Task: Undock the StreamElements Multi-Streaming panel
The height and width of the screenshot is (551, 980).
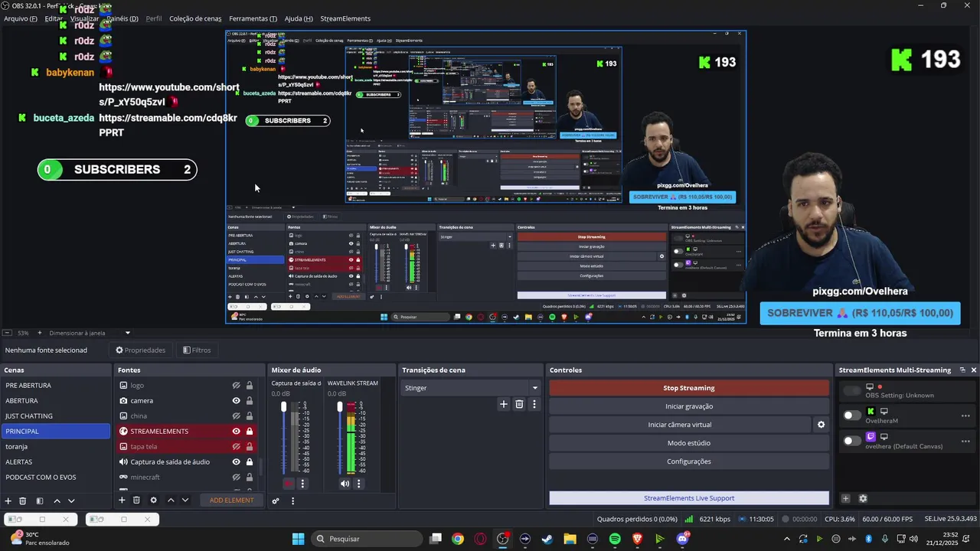Action: point(962,370)
